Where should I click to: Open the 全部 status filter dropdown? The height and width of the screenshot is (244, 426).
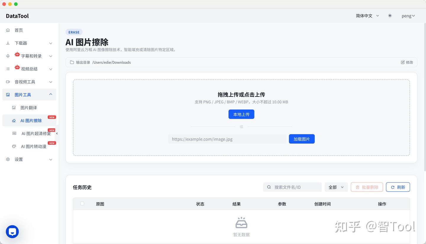(x=336, y=187)
